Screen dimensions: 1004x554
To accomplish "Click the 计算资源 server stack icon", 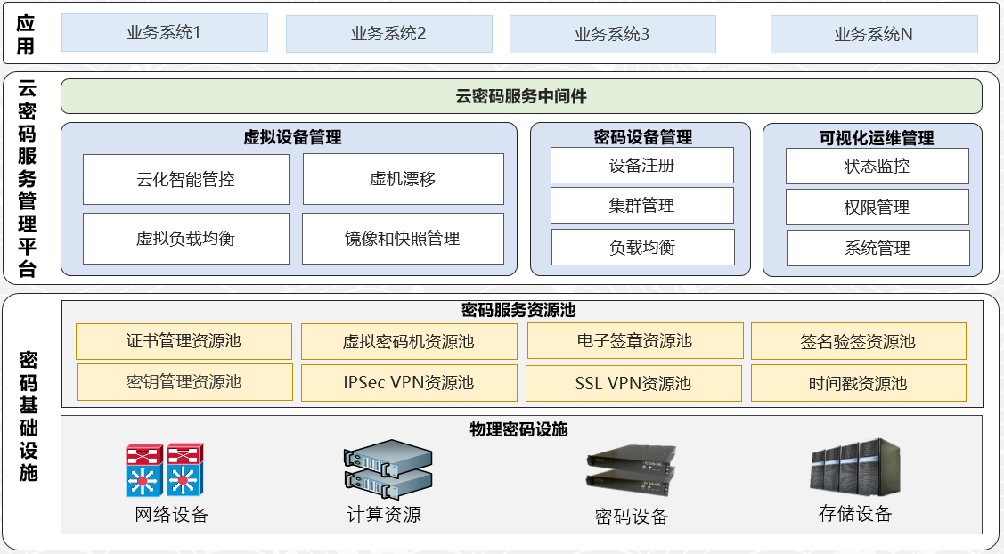I will 385,468.
